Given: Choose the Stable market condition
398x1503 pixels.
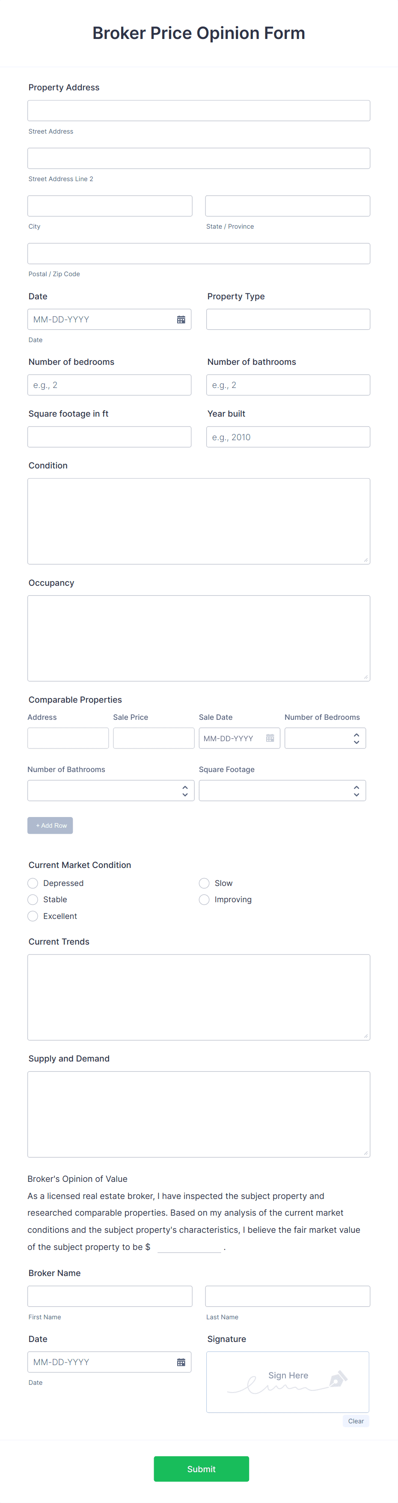Looking at the screenshot, I should (33, 900).
